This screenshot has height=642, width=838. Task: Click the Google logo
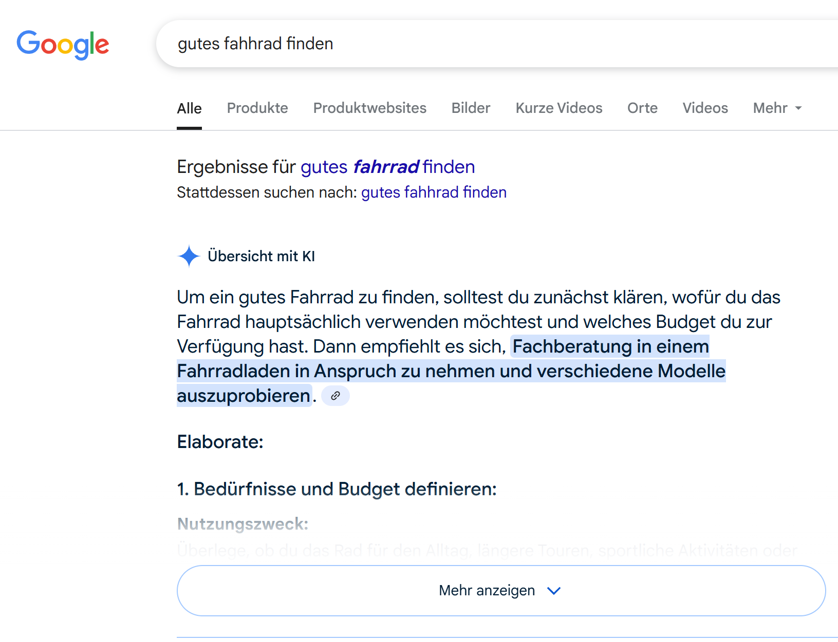[63, 45]
